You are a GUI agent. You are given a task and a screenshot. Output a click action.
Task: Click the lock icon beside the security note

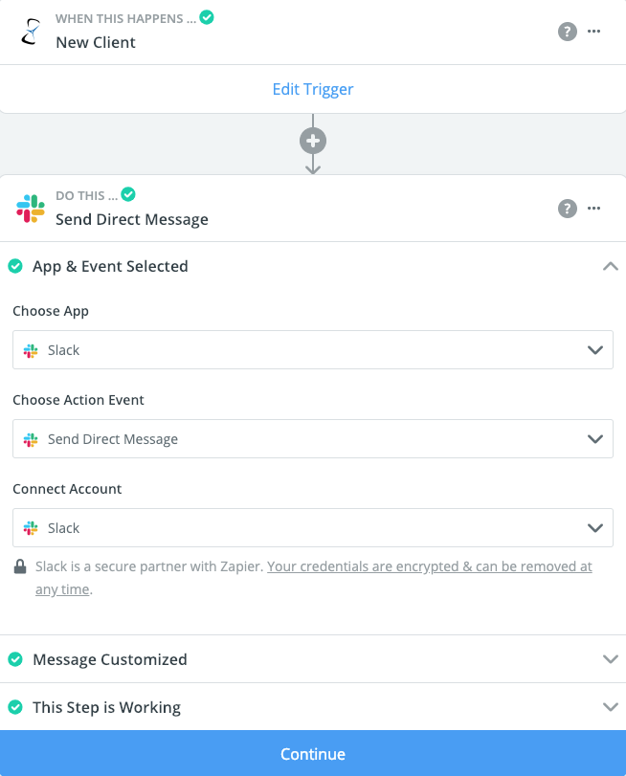pos(20,566)
